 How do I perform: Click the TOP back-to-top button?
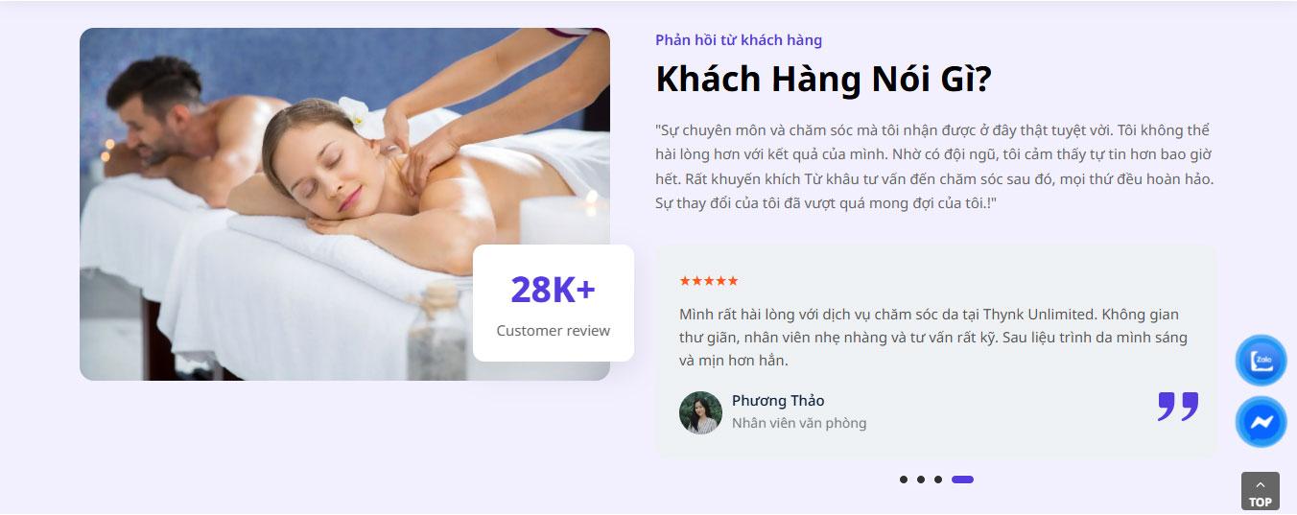point(1261,491)
